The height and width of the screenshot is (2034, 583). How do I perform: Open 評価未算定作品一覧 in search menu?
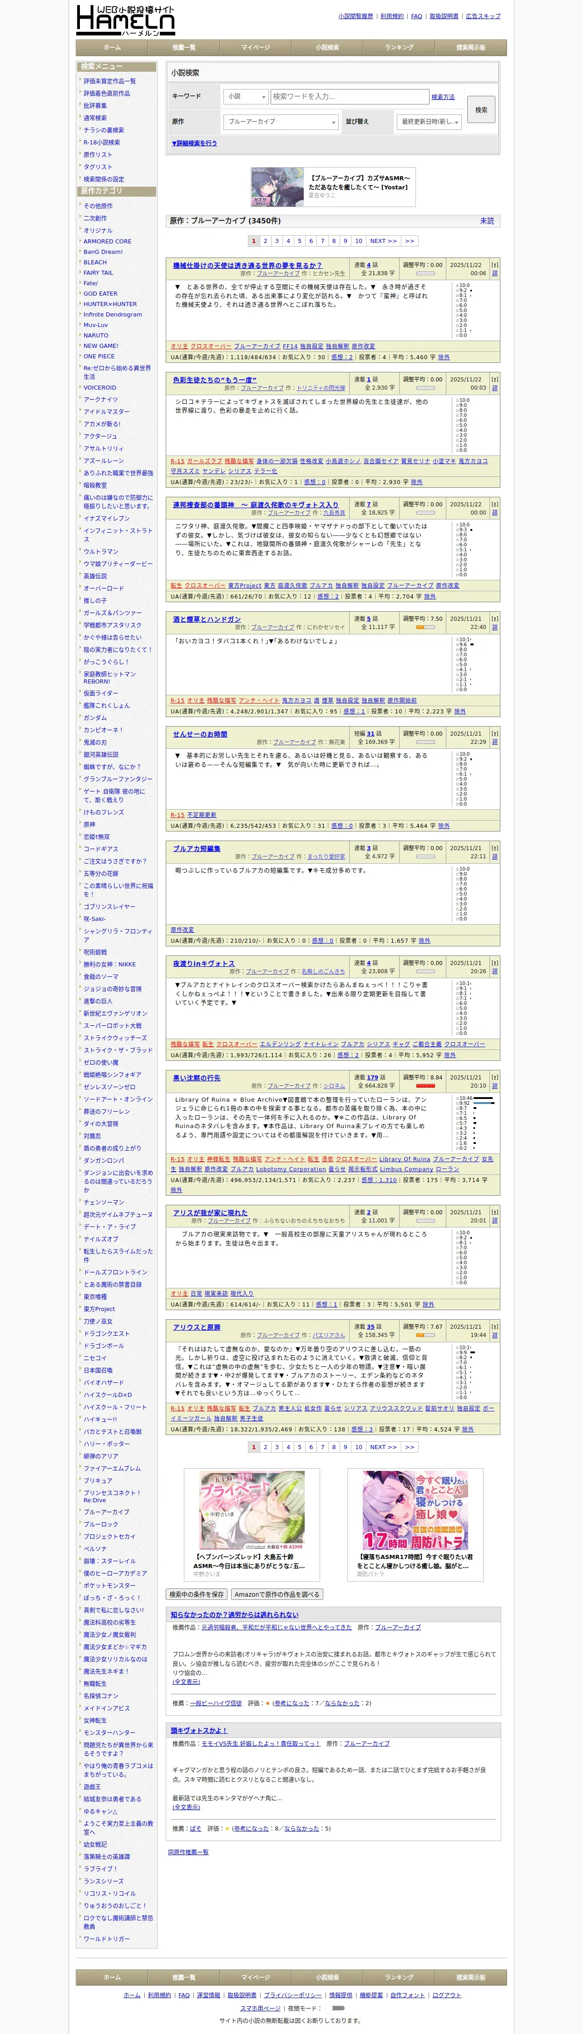click(x=110, y=80)
